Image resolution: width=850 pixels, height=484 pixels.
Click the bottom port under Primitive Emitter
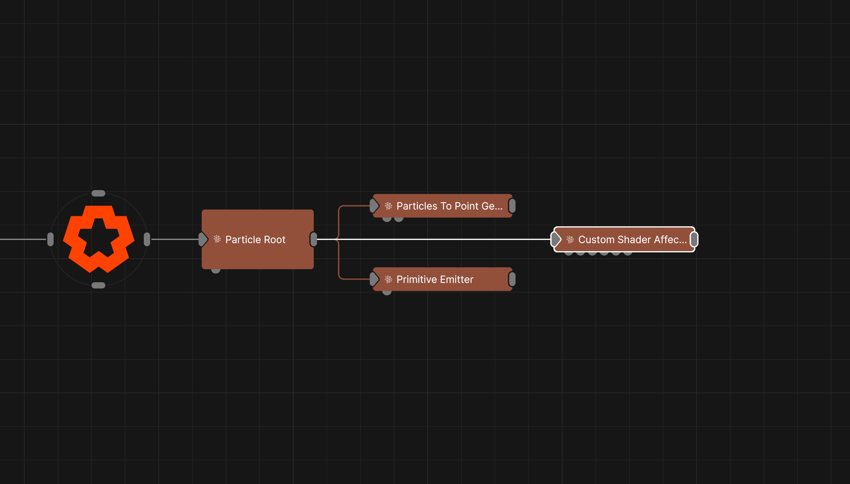[387, 293]
